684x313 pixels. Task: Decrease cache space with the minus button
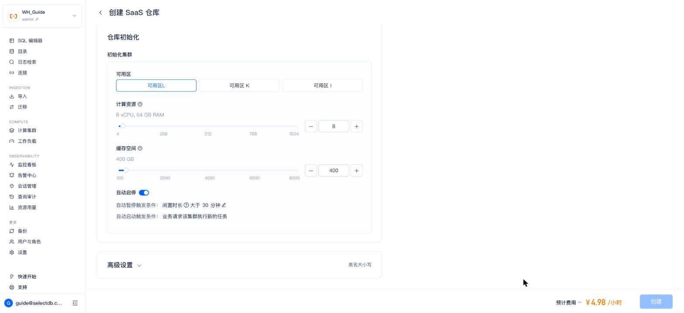311,170
